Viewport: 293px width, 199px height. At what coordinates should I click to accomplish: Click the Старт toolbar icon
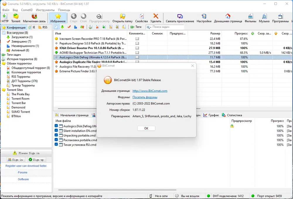click(x=74, y=18)
